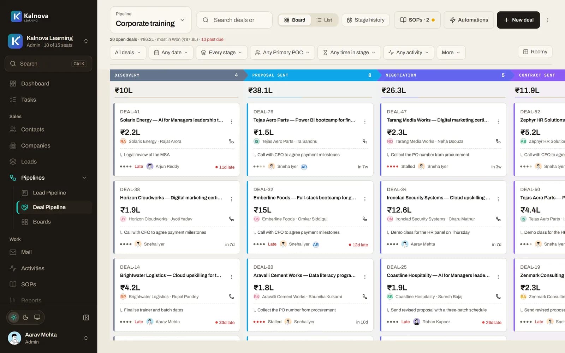
Task: Click the Mail envelope icon in sidebar
Action: [13, 252]
